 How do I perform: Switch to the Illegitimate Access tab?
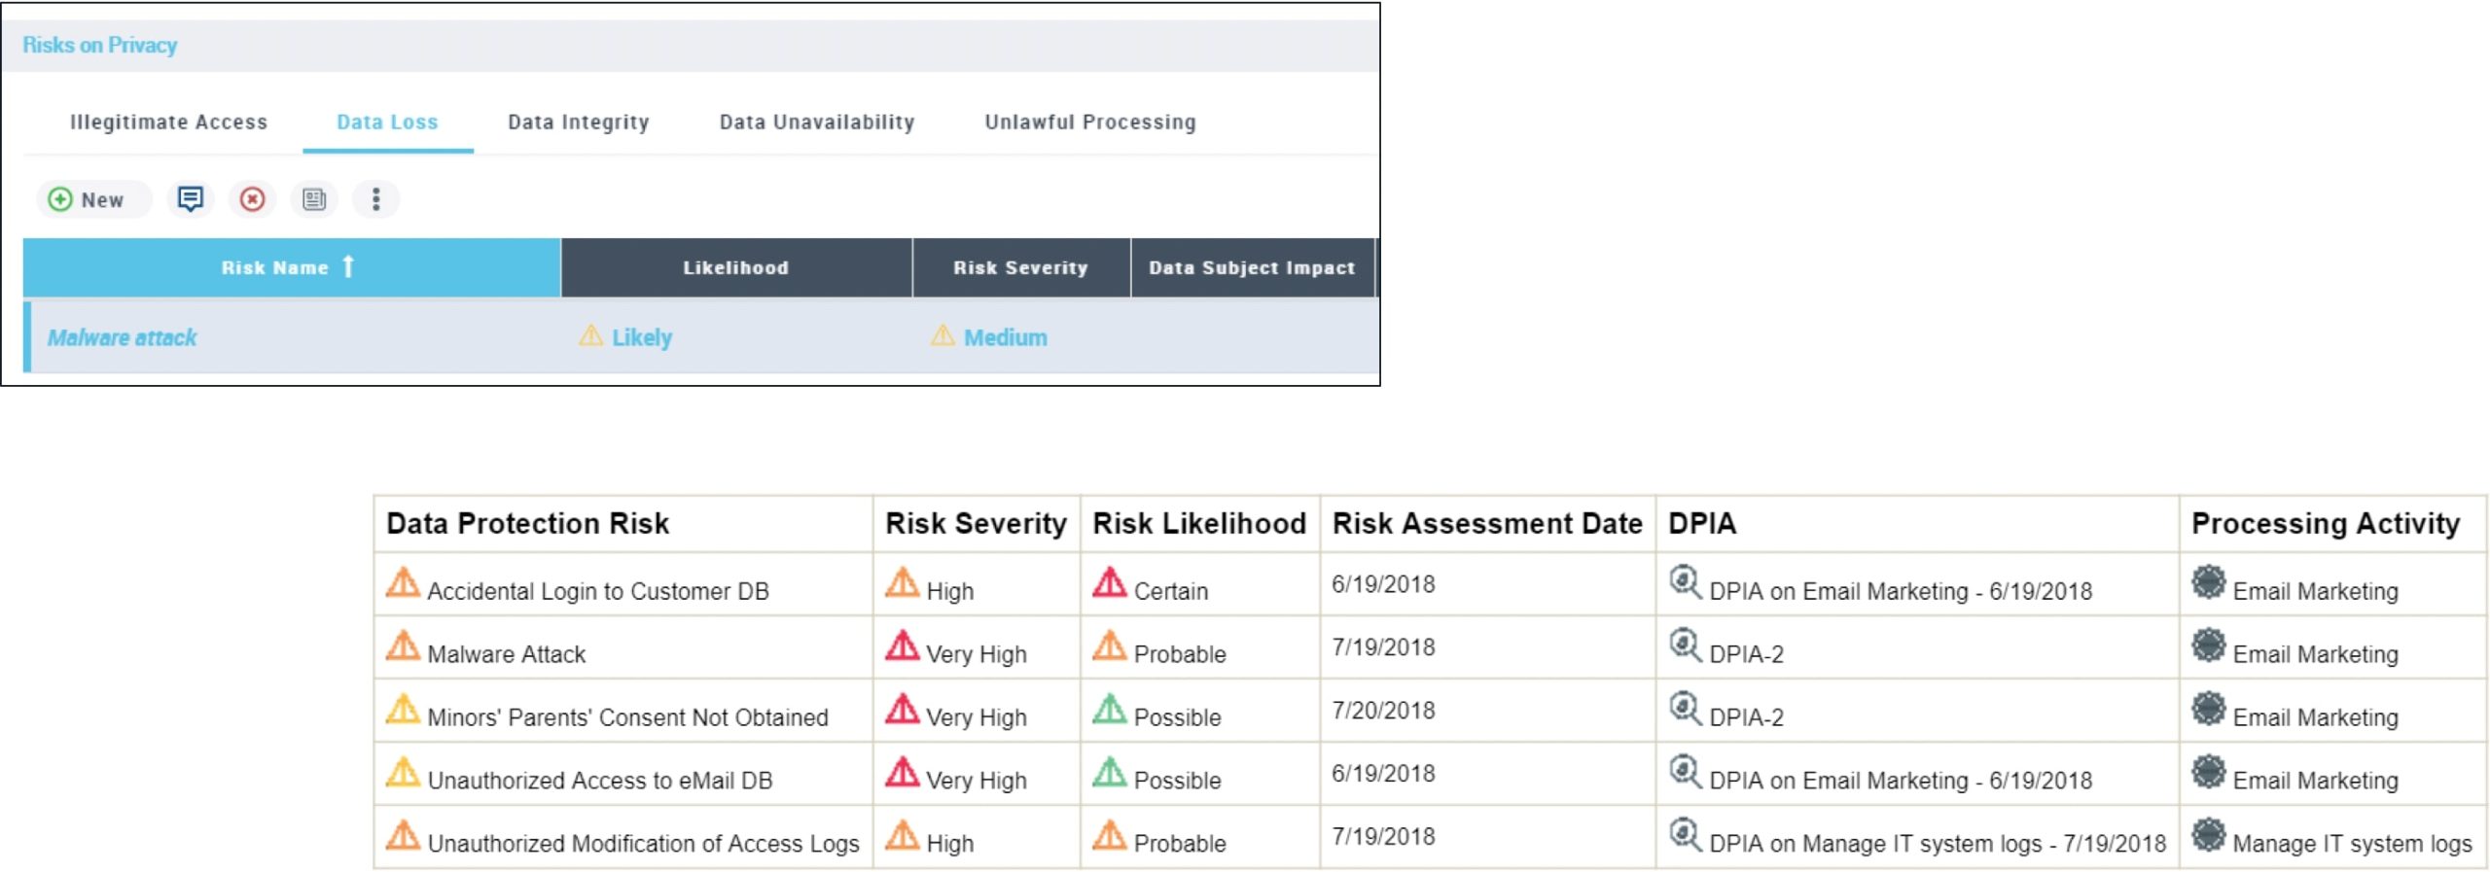[x=168, y=122]
